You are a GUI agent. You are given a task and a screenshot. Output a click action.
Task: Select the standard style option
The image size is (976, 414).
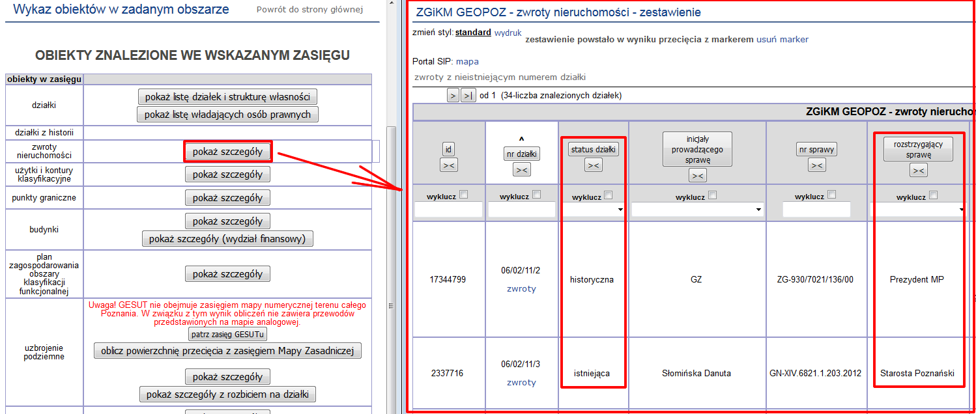(473, 32)
